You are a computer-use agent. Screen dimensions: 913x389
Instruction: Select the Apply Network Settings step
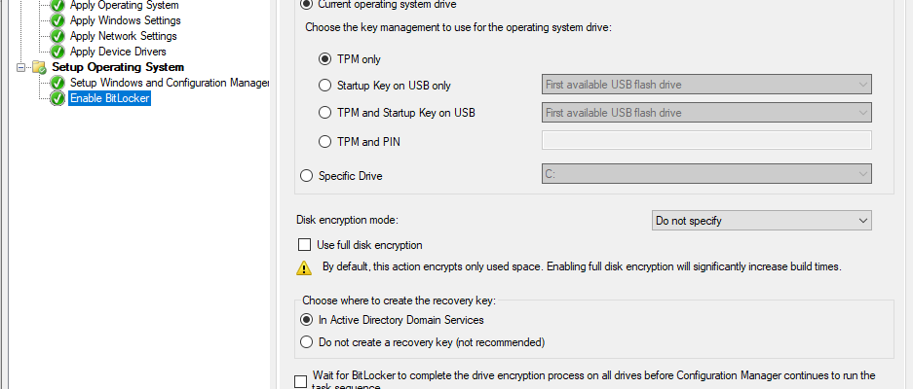point(124,36)
